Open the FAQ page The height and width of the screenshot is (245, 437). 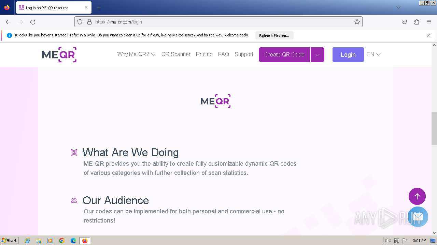coord(224,54)
